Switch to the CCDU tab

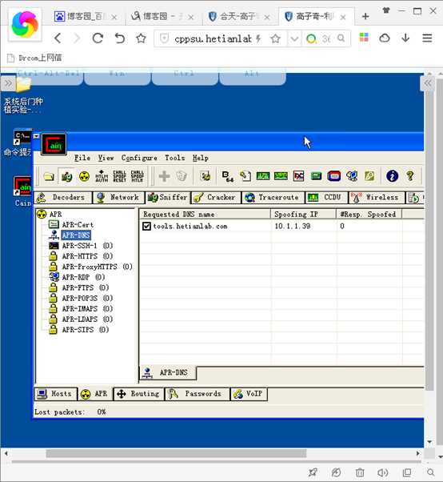(x=326, y=198)
